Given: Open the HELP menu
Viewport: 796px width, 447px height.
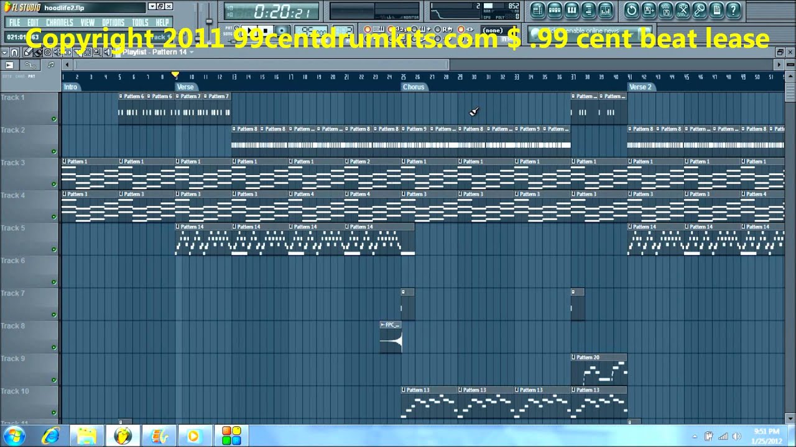Looking at the screenshot, I should tap(162, 22).
